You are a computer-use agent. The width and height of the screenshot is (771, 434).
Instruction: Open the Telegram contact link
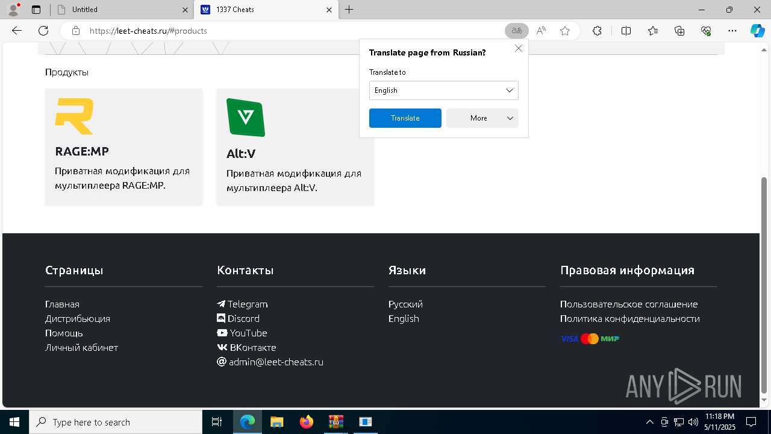coord(248,304)
